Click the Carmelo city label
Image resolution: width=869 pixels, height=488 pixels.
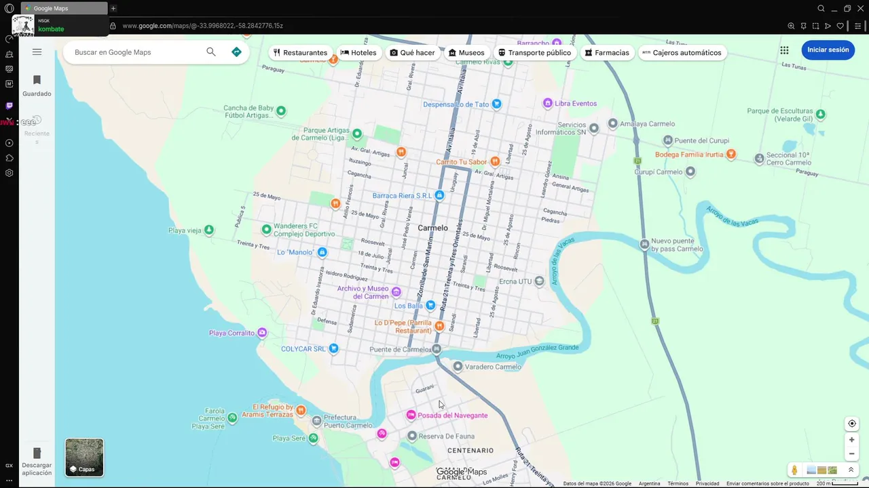(433, 228)
